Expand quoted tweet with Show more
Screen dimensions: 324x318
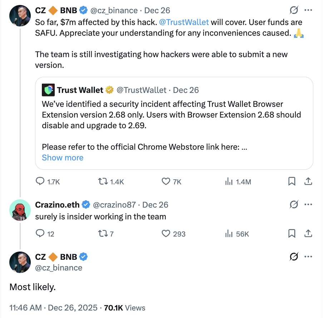coord(63,158)
